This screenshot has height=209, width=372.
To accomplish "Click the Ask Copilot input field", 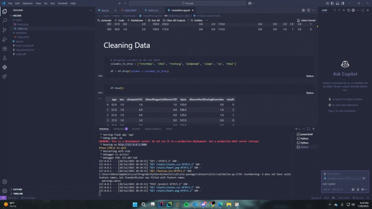I will pyautogui.click(x=345, y=184).
